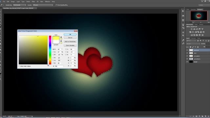Add an Exposure adjustment layer
Image resolution: width=210 pixels, height=118 pixels.
click(x=200, y=29)
